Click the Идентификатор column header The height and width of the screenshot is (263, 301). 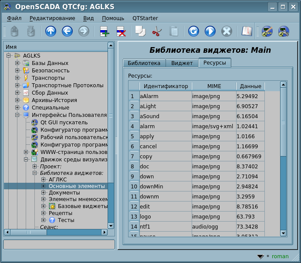[x=166, y=86]
